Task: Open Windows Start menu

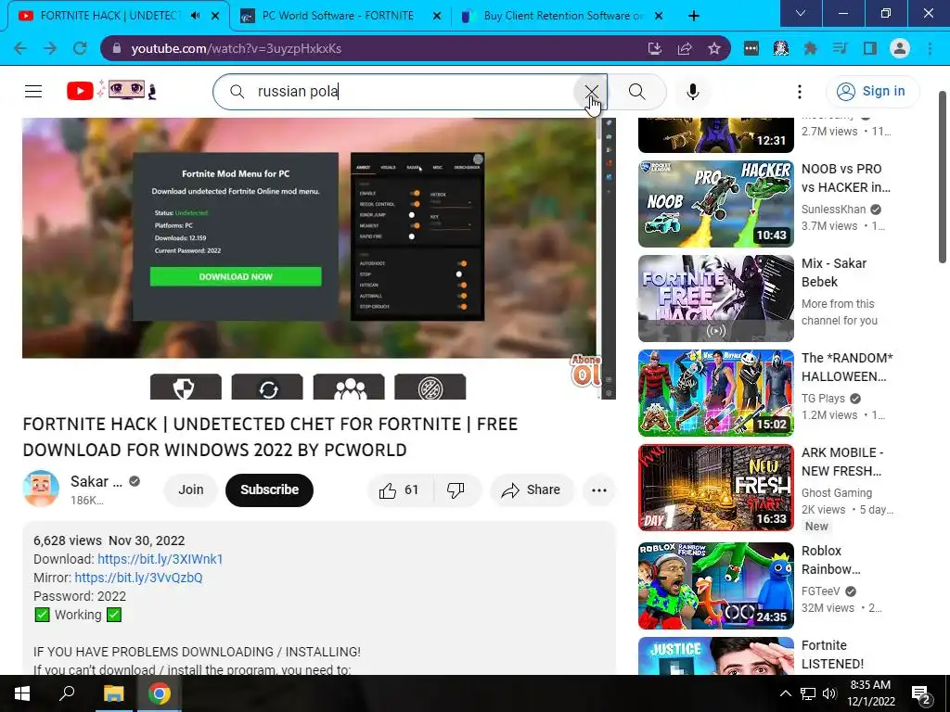Action: (22, 693)
